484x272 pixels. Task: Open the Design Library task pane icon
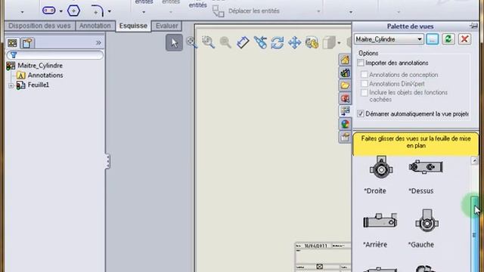[345, 73]
